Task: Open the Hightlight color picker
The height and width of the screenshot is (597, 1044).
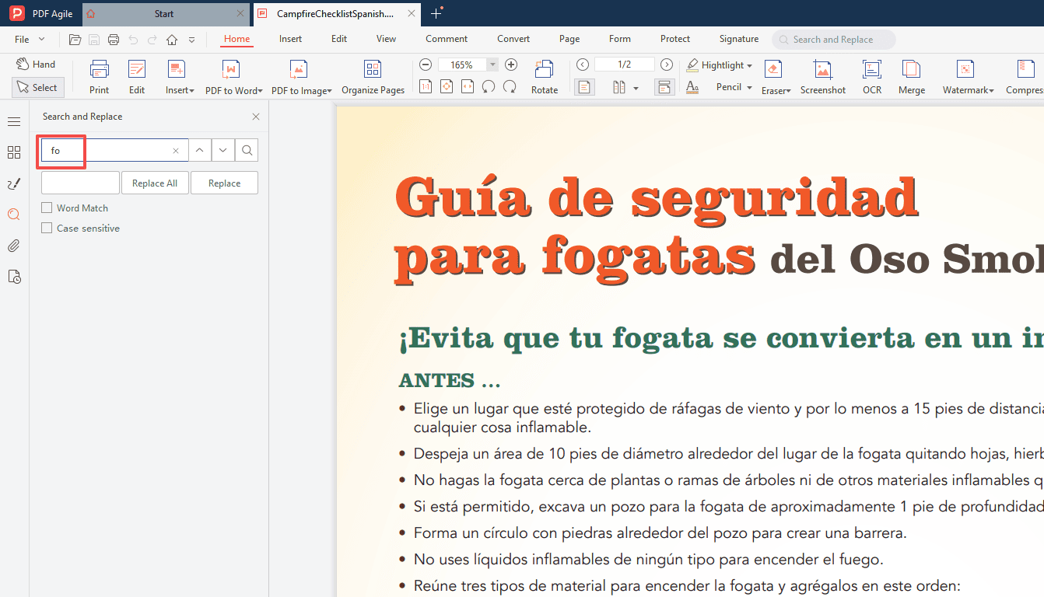Action: click(x=748, y=65)
